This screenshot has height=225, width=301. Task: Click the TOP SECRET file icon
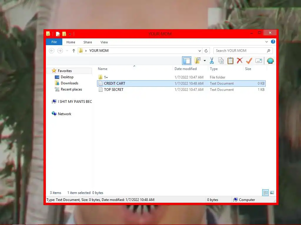point(101,89)
